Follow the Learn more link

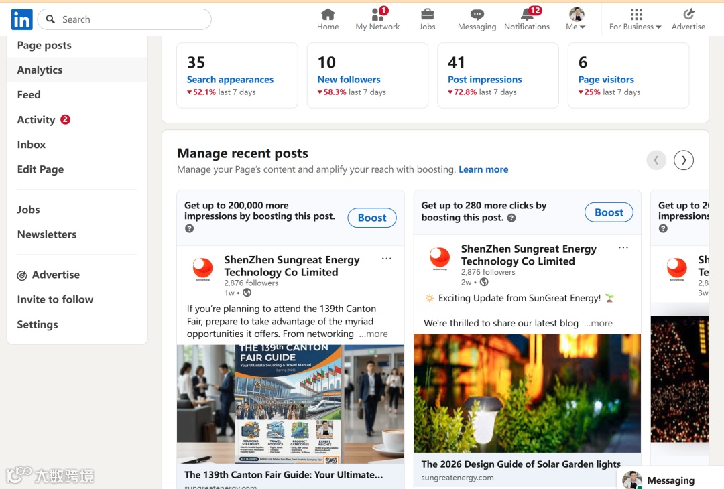pyautogui.click(x=483, y=169)
